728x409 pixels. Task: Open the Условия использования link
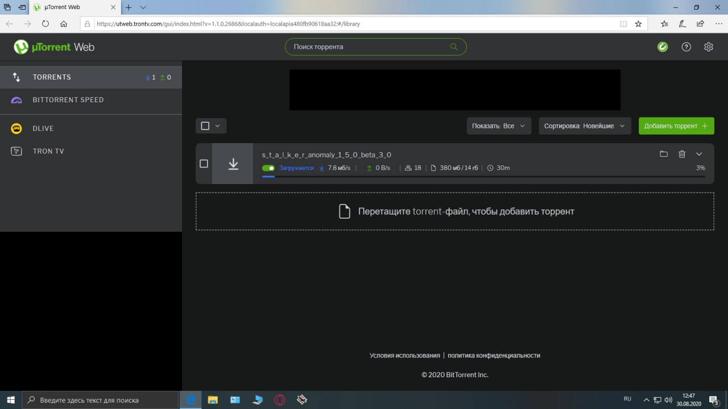[x=404, y=356]
